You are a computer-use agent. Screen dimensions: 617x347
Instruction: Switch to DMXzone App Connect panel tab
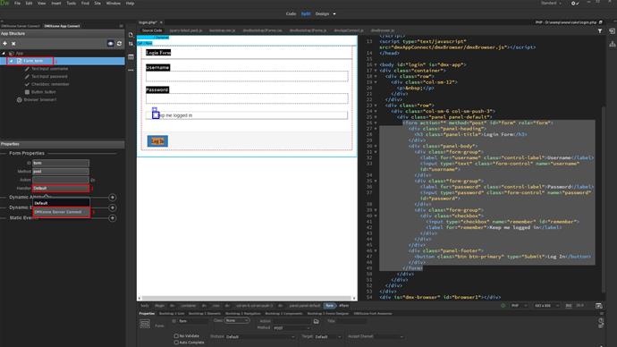62,26
